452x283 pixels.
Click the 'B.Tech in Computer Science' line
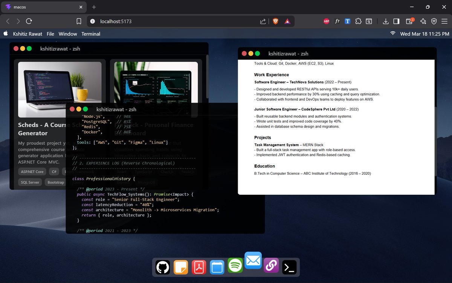pos(312,174)
